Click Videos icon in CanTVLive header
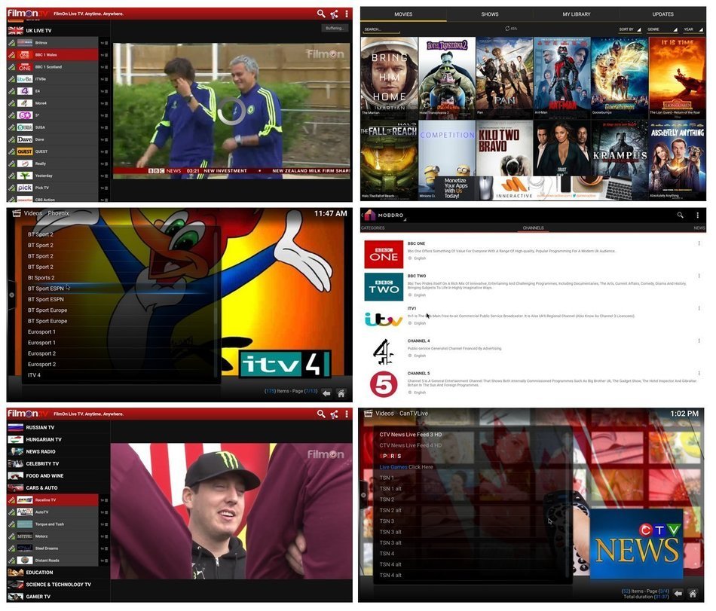Viewport: 716px width, 611px height. coord(368,414)
